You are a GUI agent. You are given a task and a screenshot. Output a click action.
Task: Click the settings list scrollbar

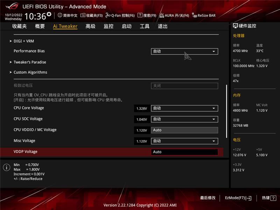click(226, 111)
